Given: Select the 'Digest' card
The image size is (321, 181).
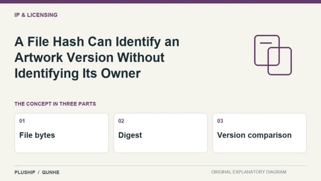Looking at the screenshot, I should pos(160,133).
